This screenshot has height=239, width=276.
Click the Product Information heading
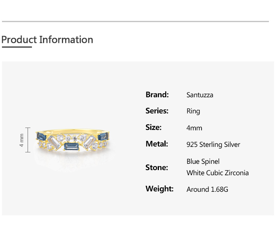pos(47,40)
